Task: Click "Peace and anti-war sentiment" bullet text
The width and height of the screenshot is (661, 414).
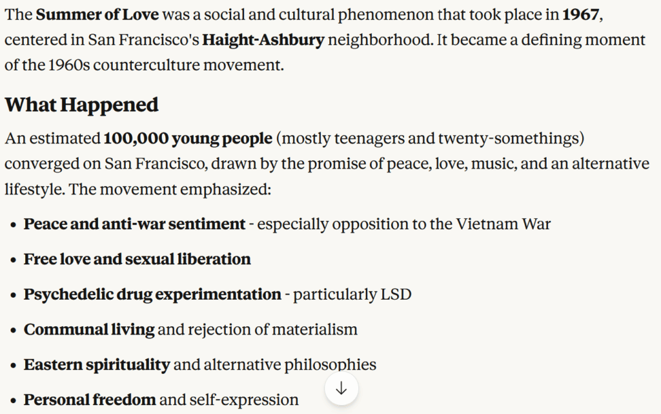Action: pyautogui.click(x=134, y=224)
